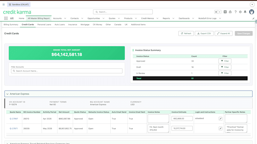257x144 pixels.
Task: Click the top-left sandbox menu icon
Action: coord(4,5)
